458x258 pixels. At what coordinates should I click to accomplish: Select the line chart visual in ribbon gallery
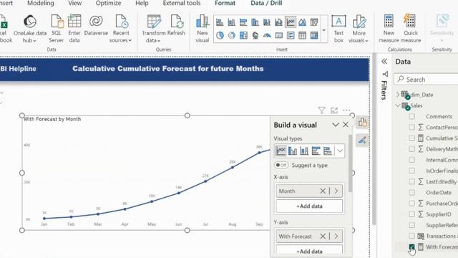291,22
